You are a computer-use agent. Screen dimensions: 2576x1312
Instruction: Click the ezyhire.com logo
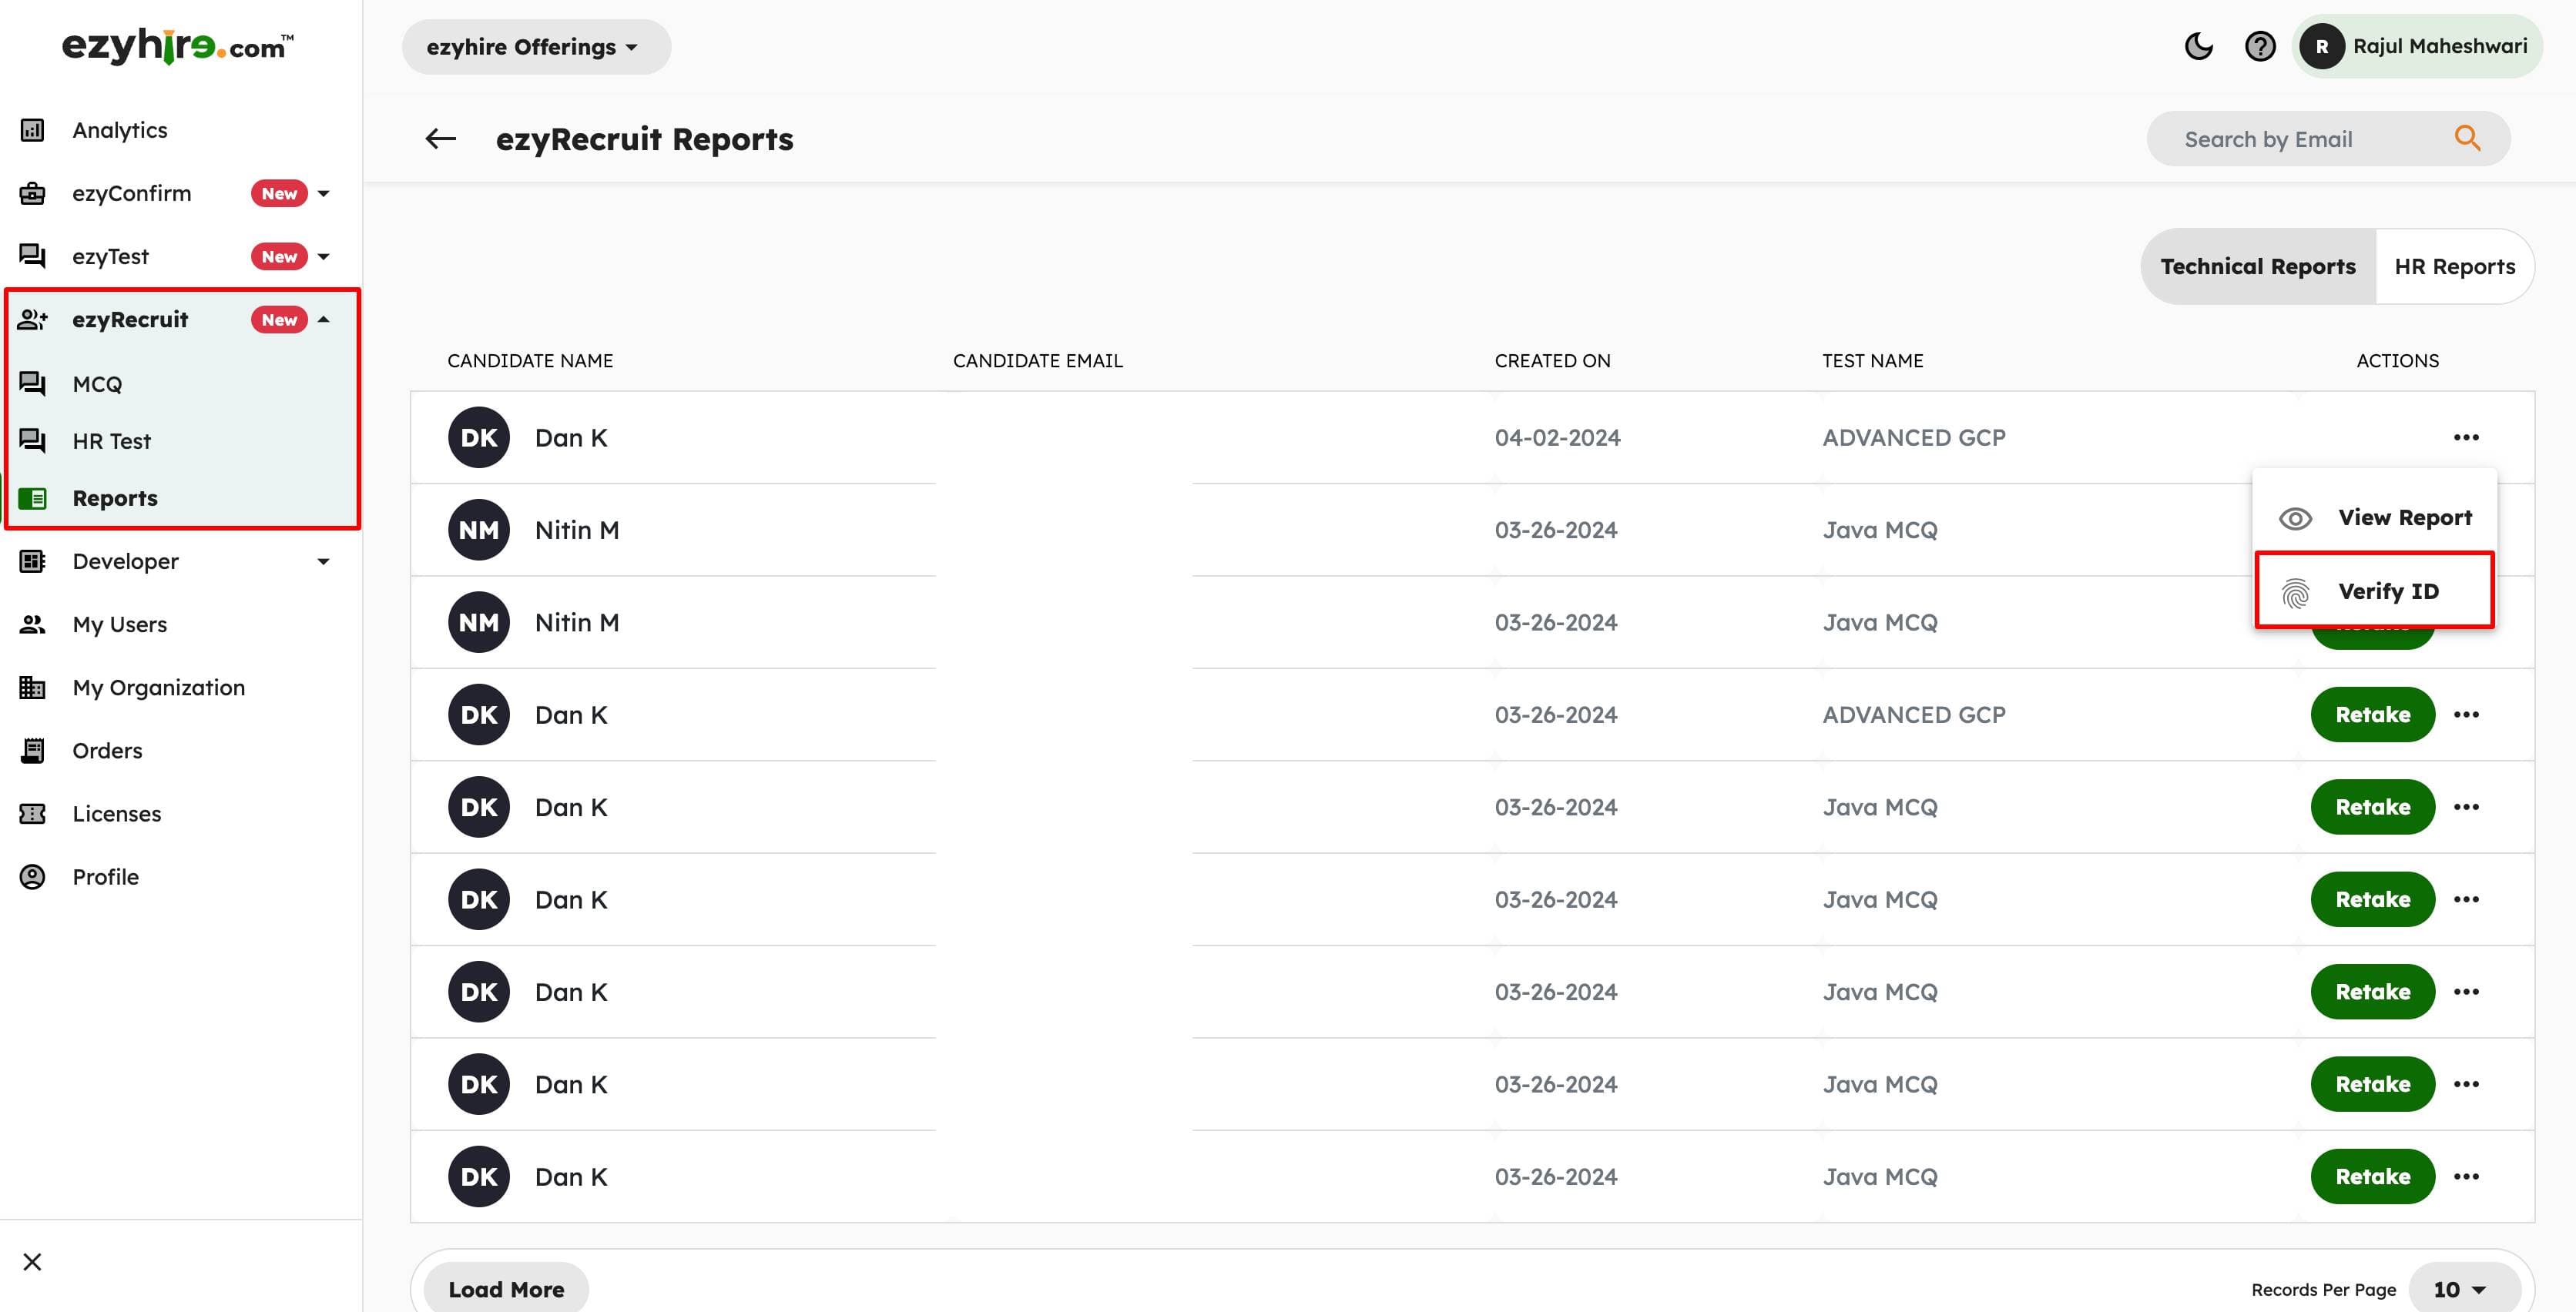pos(178,46)
